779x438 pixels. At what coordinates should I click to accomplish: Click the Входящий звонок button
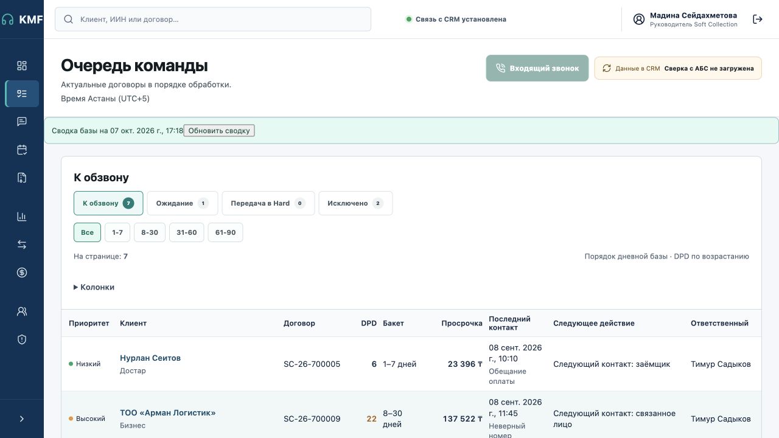pyautogui.click(x=537, y=68)
